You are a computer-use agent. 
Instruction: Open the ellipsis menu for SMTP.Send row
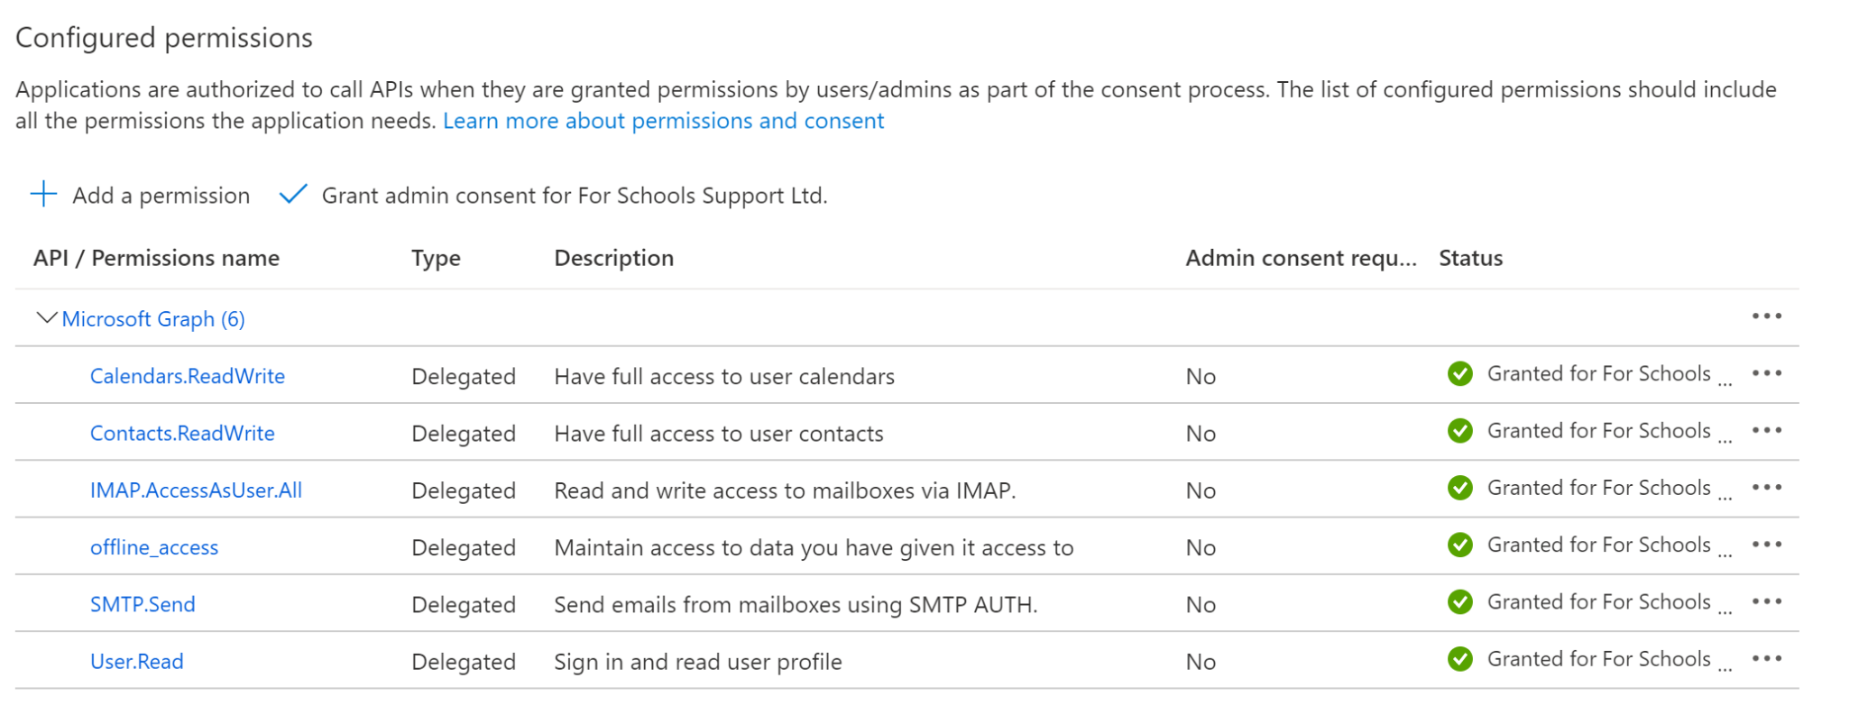[1766, 602]
